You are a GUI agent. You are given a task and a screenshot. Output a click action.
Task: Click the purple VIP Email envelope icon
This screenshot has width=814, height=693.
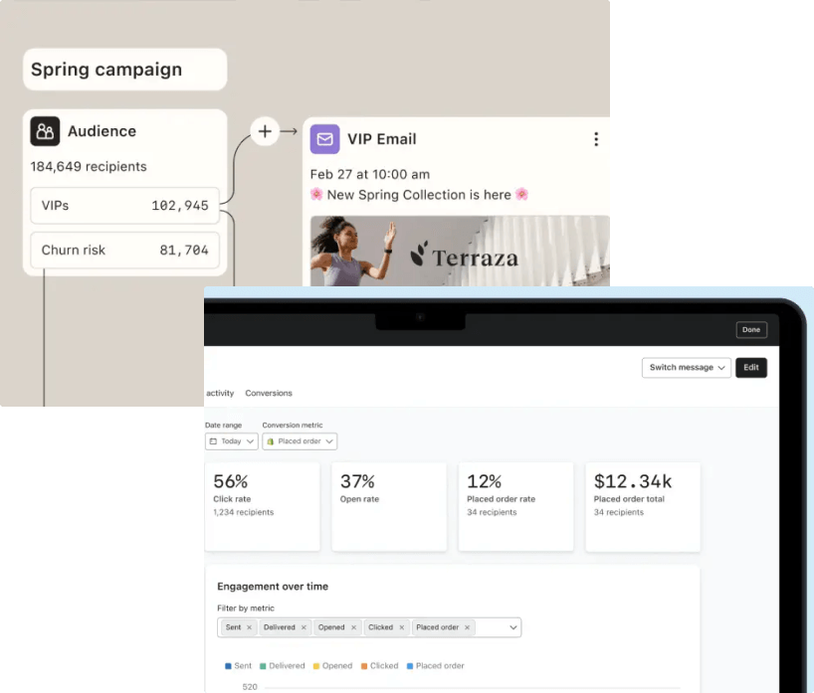[x=324, y=139]
